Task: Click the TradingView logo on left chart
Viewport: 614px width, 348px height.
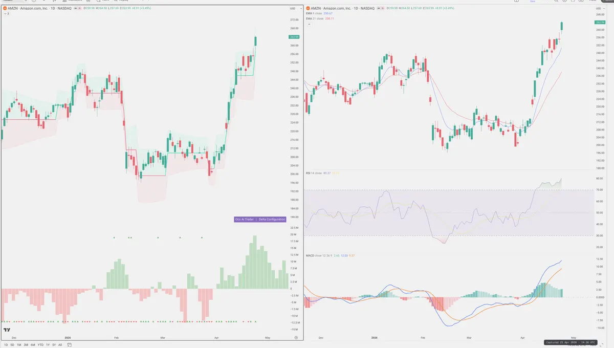Action: pos(7,330)
